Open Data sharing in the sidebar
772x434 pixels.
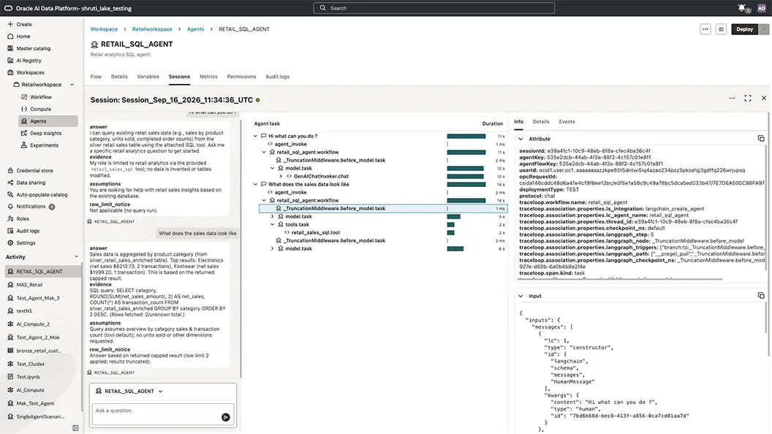click(x=31, y=183)
